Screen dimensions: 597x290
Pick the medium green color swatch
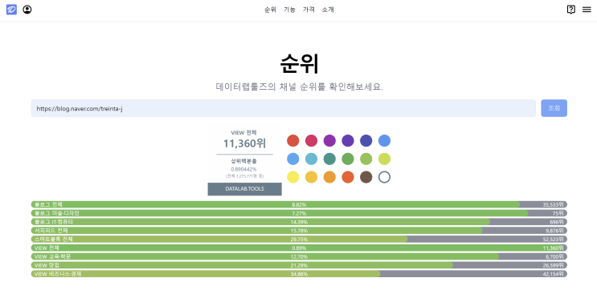(348, 159)
